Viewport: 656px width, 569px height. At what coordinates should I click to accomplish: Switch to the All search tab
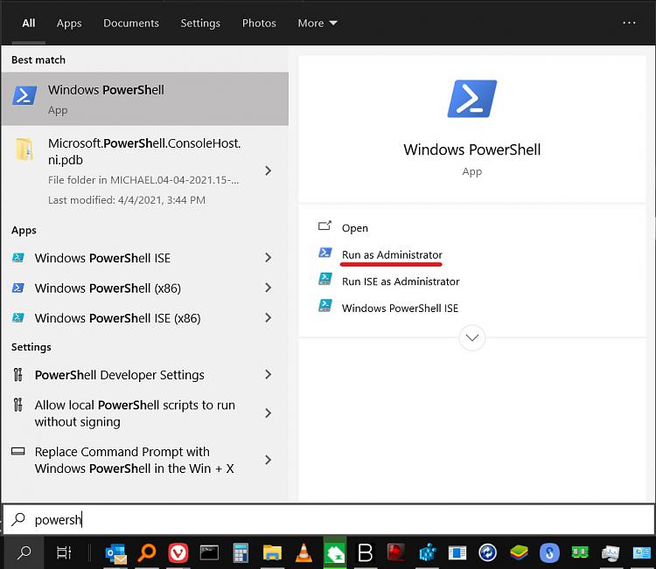coord(29,23)
